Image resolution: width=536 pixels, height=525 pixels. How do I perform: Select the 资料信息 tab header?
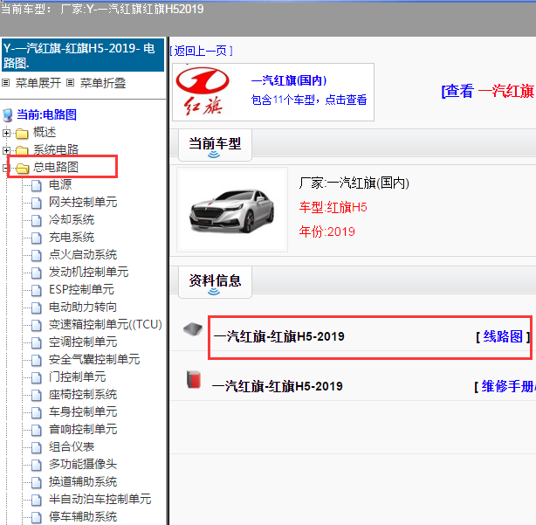[x=215, y=281]
